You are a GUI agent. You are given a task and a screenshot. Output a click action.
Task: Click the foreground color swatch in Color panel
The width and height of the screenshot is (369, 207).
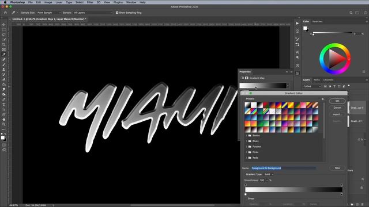point(305,28)
